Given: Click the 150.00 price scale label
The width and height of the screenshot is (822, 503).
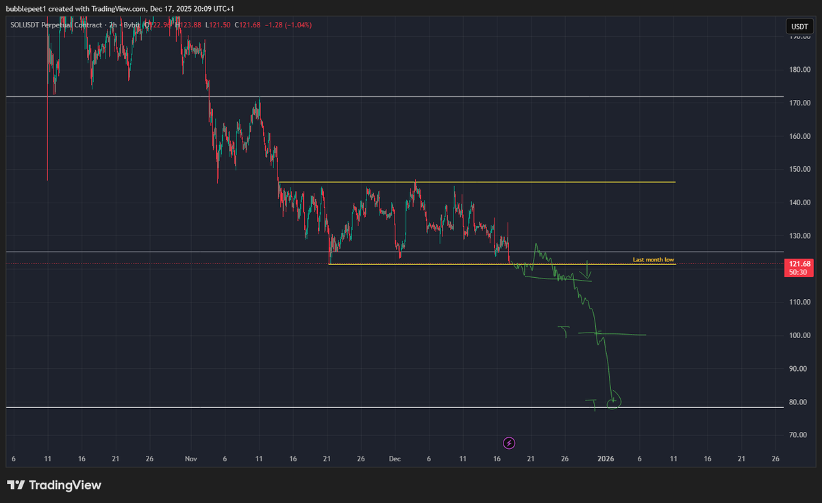Looking at the screenshot, I should 800,169.
